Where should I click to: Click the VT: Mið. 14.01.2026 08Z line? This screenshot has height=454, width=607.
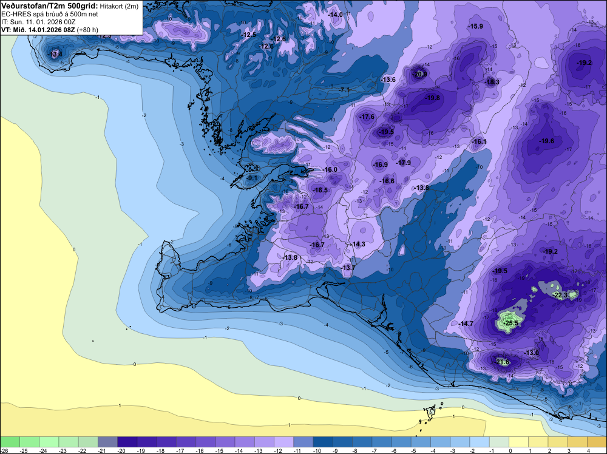[x=50, y=30]
